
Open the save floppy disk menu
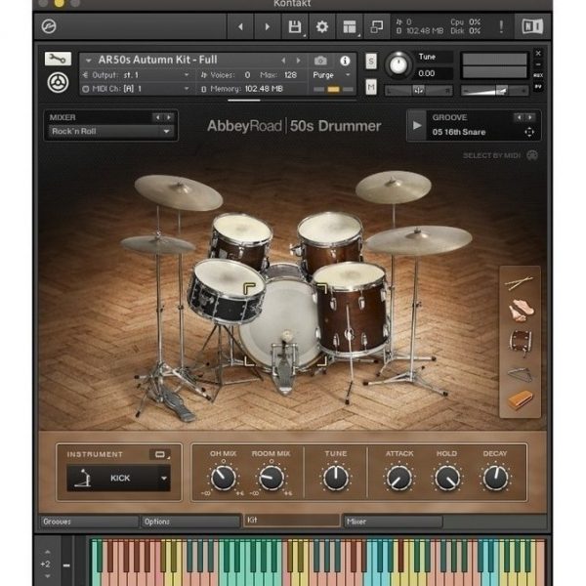click(295, 26)
